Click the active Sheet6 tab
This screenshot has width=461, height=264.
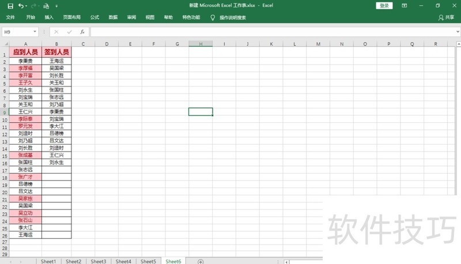click(x=173, y=261)
